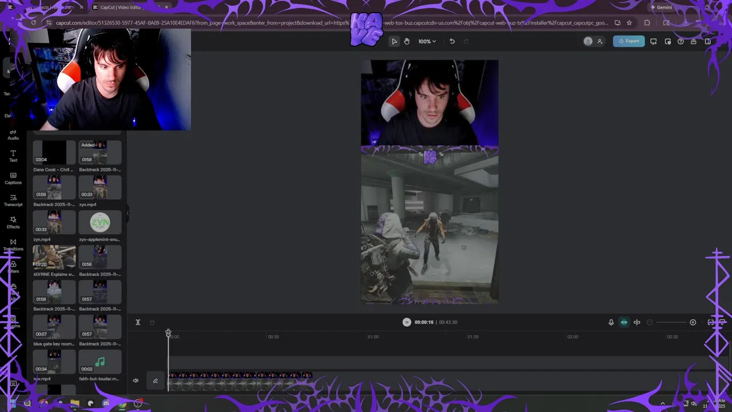This screenshot has width=732, height=412.
Task: Select the split clip tool
Action: [138, 322]
